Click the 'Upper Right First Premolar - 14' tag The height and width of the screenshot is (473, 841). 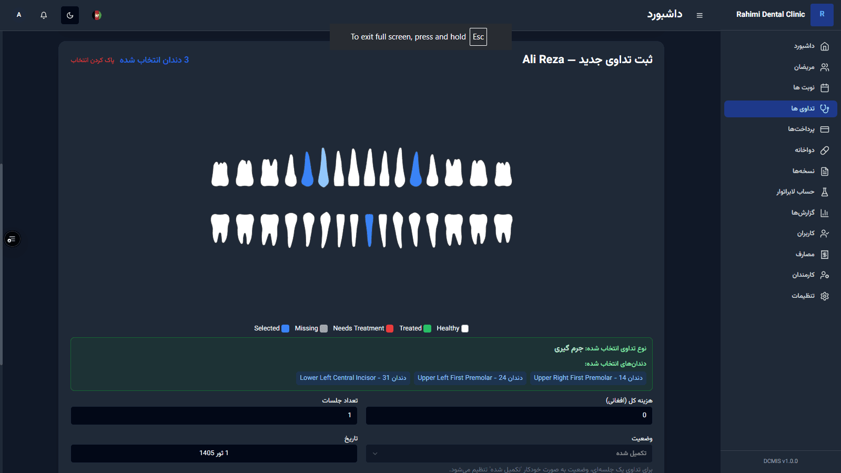[x=588, y=378]
